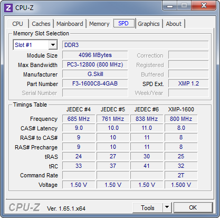Select the 800 MHz XMP frequency cell

point(181,119)
